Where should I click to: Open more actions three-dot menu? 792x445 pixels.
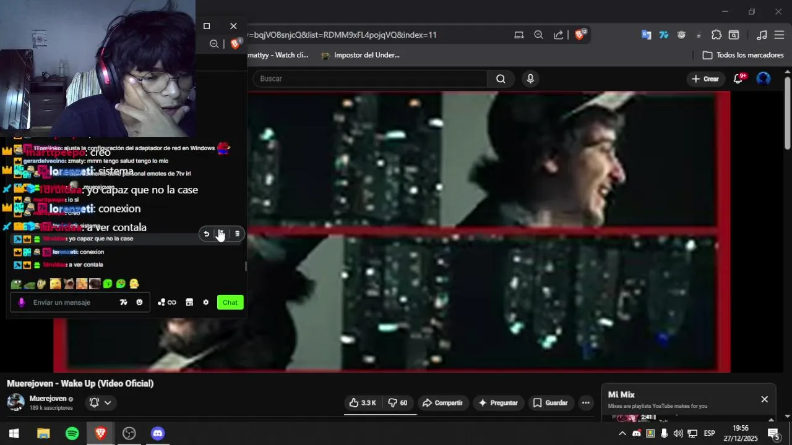pos(586,402)
